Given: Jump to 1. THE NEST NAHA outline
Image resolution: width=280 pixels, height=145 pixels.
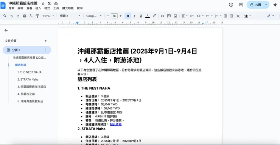Looking at the screenshot, I should click(x=30, y=72).
